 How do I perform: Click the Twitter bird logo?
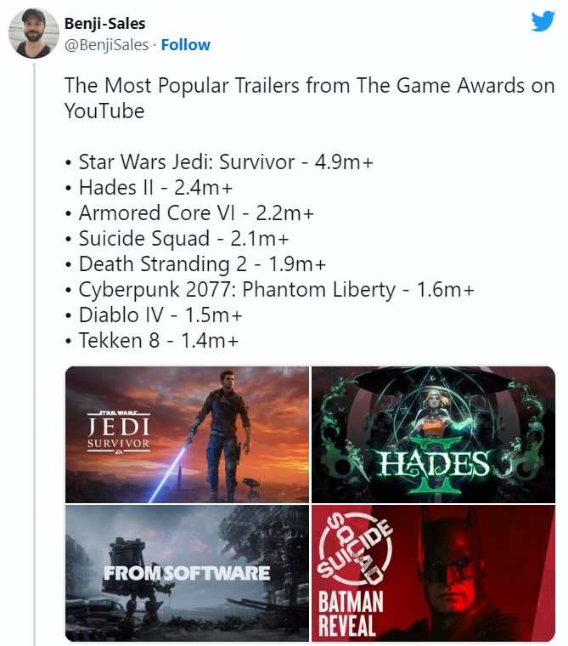(543, 21)
